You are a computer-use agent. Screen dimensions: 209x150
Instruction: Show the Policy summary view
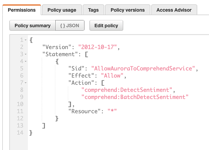[x=33, y=26]
